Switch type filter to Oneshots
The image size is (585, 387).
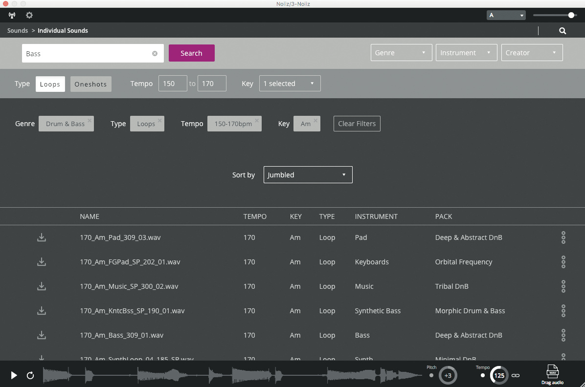tap(90, 84)
